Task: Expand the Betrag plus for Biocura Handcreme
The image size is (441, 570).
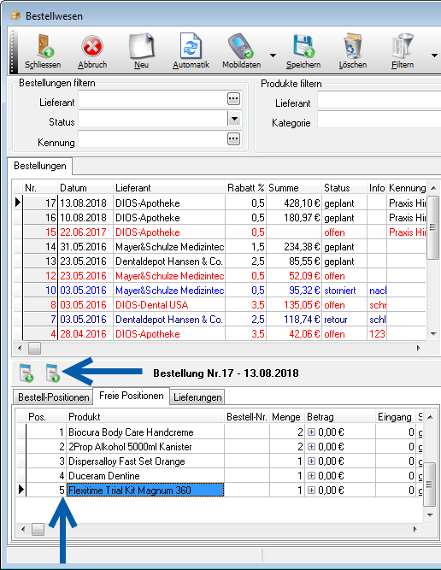Action: tap(311, 432)
